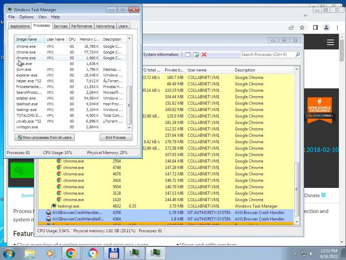Select dwm.exe row in Task Manager
This screenshot has width=346, height=260.
tap(70, 69)
